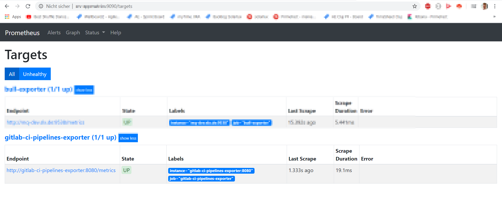Go to the Alerts page
502x198 pixels.
click(54, 32)
